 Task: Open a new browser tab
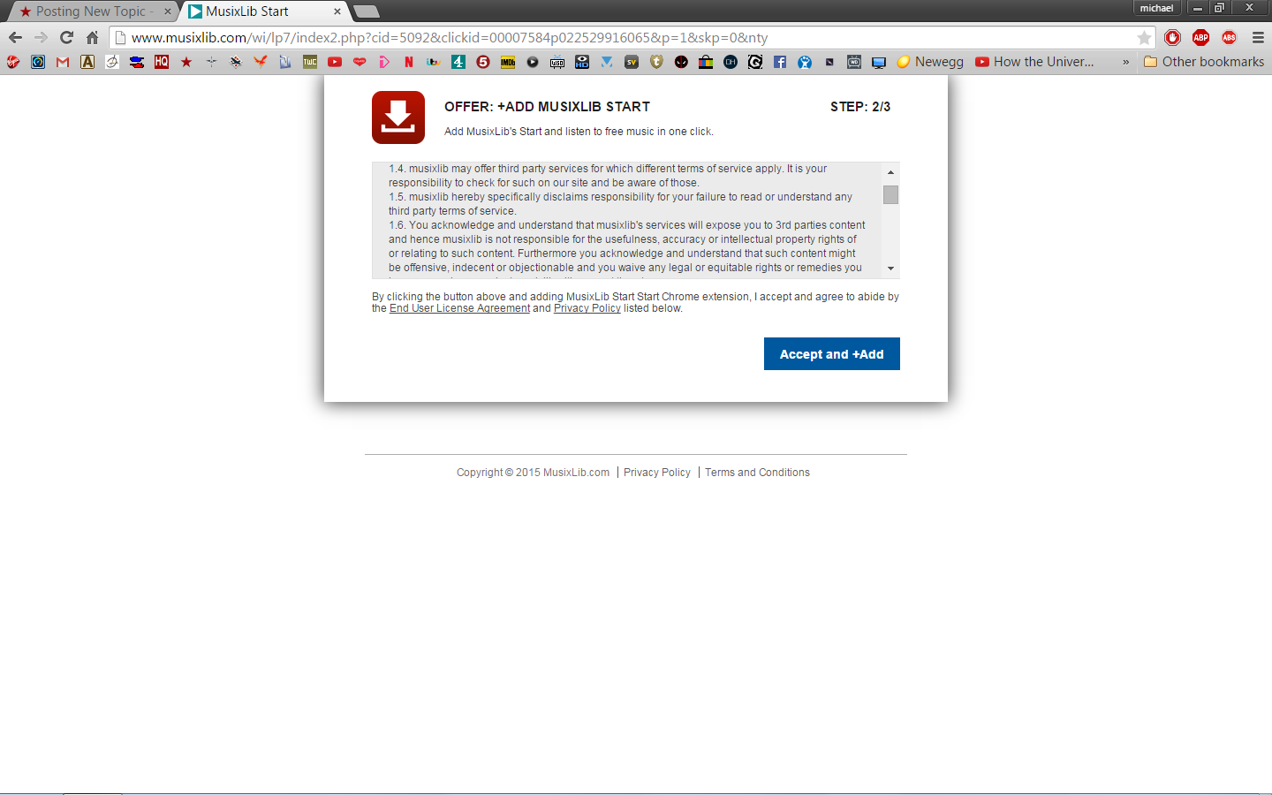pos(366,11)
